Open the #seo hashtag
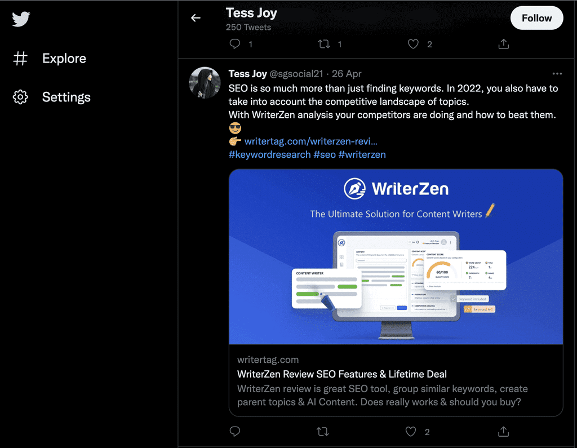This screenshot has height=448, width=577. coord(325,154)
